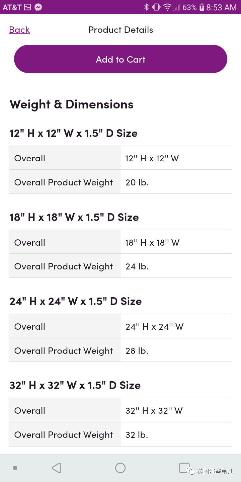Tap the Weight & Dimensions heading
Image resolution: width=241 pixels, height=482 pixels.
pos(71,104)
